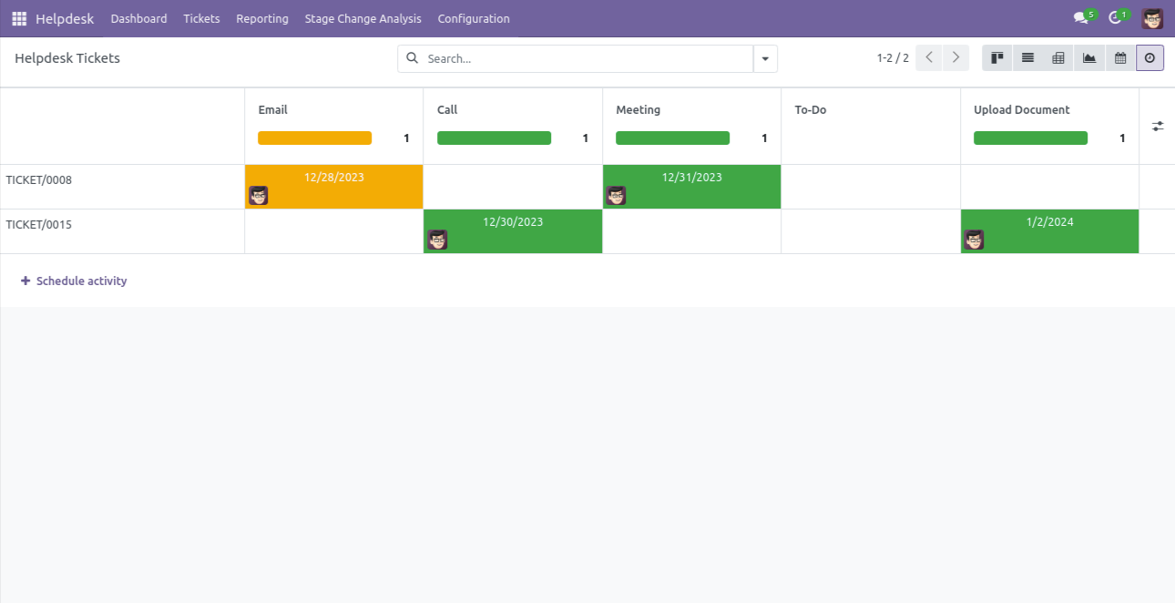This screenshot has height=603, width=1175.
Task: Click empty To-Do cell for TICKET/0008
Action: coord(871,187)
